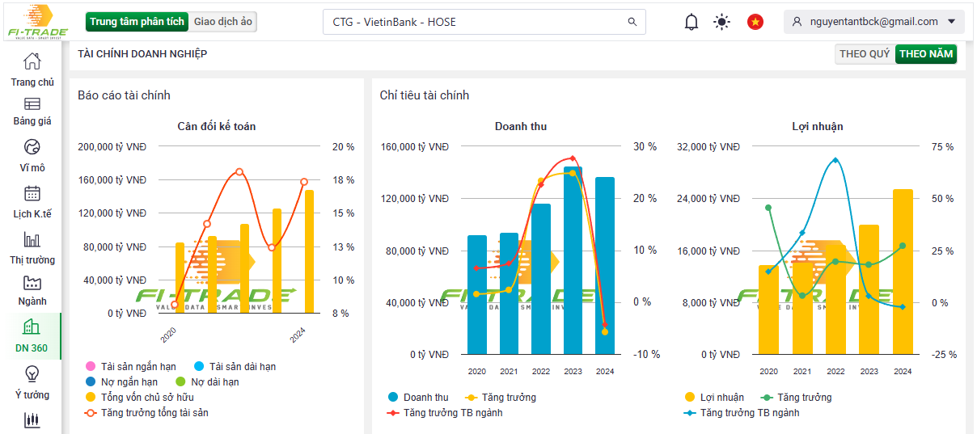
Task: Expand the nguyentantbck@gmail.com account dropdown
Action: (950, 22)
